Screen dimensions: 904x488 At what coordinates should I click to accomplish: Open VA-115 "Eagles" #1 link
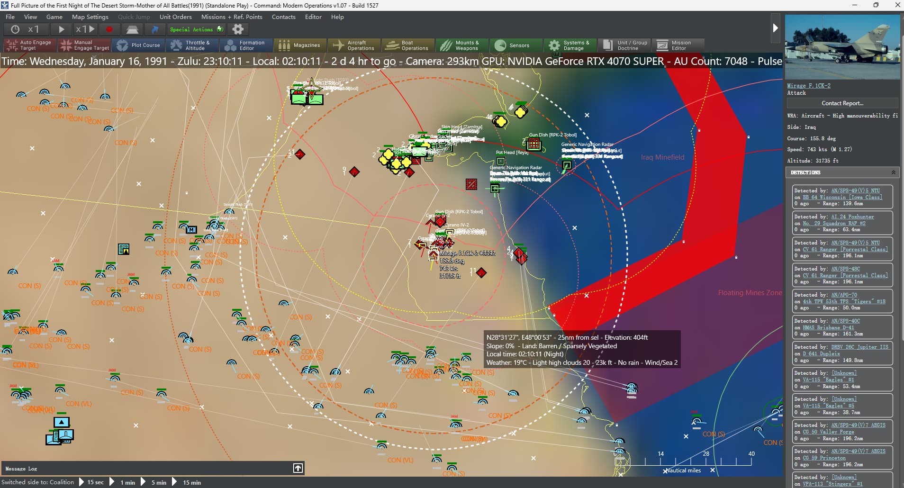828,380
